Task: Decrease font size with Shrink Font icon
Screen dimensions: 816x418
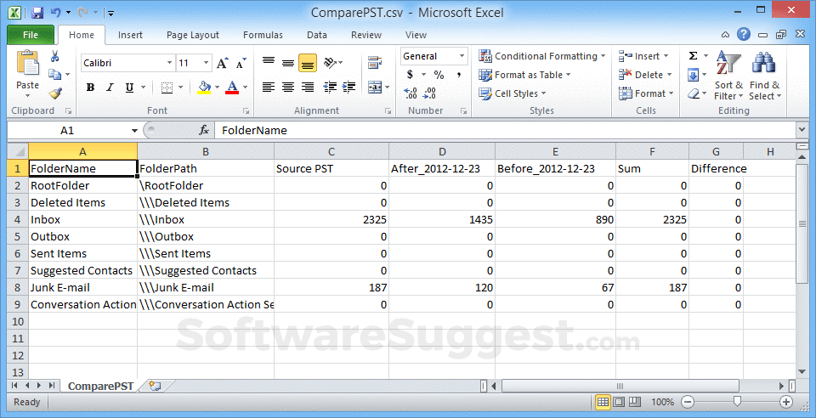Action: tap(241, 63)
